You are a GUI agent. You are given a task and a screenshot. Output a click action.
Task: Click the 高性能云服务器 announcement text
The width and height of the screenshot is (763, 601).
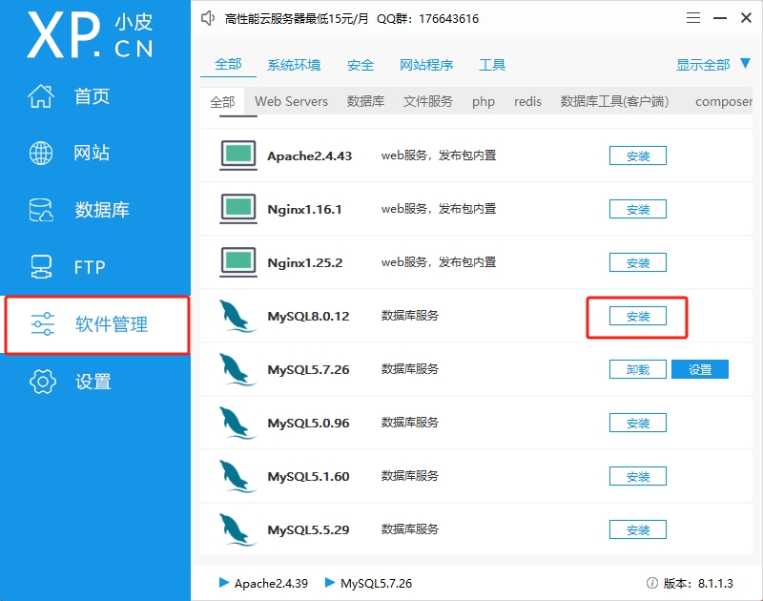click(351, 18)
